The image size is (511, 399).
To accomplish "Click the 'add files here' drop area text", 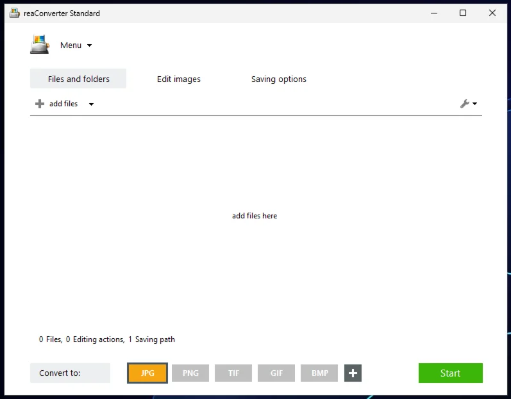I will pos(255,216).
